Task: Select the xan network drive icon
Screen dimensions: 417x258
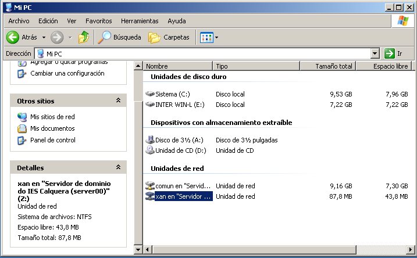Action: point(150,196)
